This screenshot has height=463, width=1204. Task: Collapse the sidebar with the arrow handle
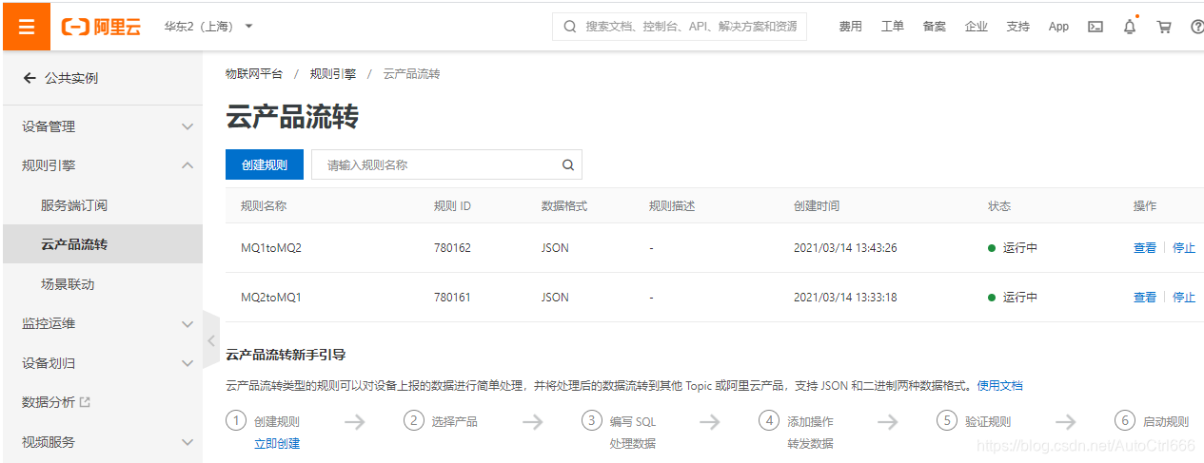[x=211, y=340]
